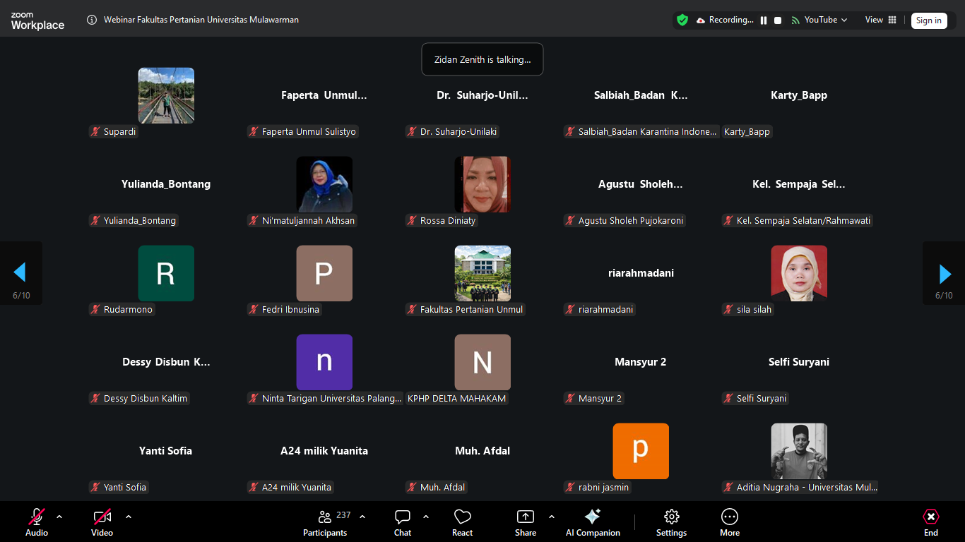
Task: Click the Sign in button
Action: point(929,20)
